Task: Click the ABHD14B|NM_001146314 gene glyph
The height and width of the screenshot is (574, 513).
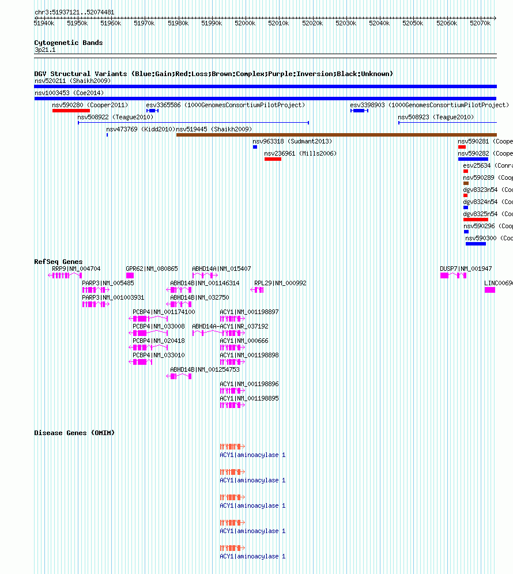Action: point(179,289)
